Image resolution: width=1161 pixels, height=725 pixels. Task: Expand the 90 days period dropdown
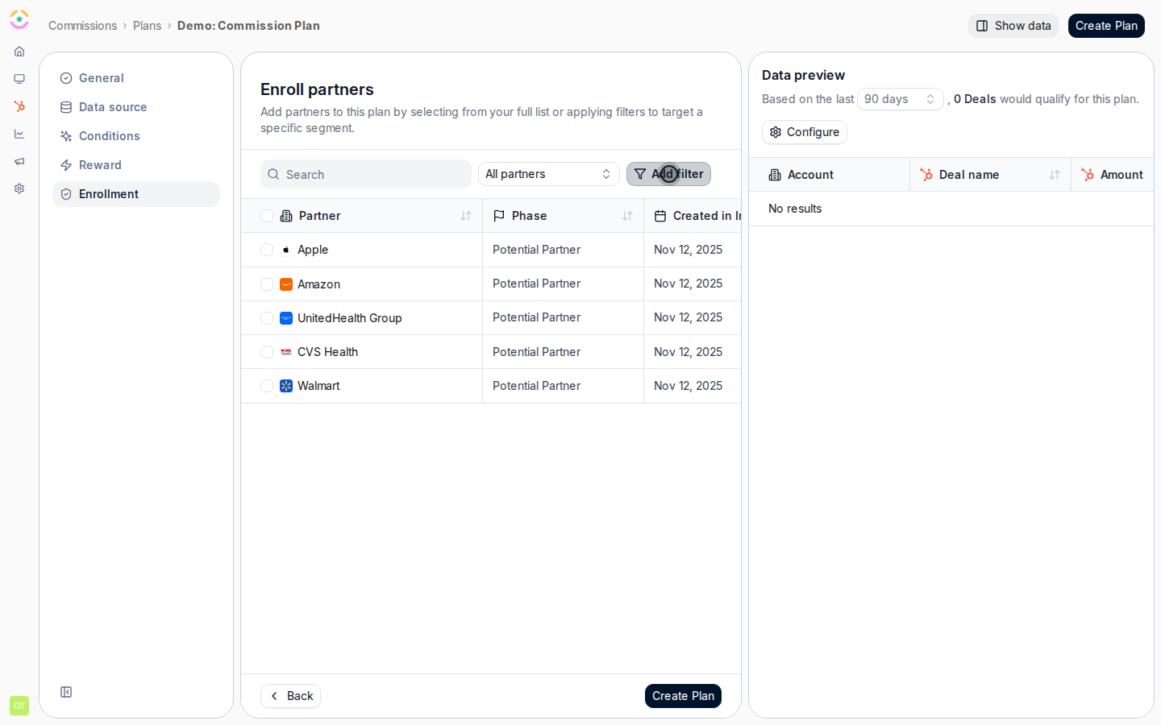pyautogui.click(x=900, y=99)
